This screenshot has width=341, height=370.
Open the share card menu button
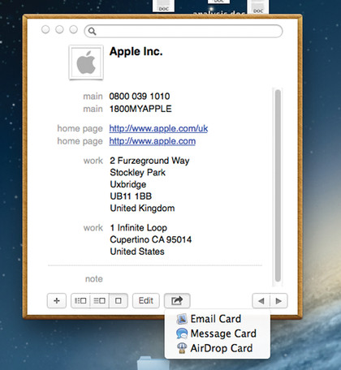(x=177, y=301)
